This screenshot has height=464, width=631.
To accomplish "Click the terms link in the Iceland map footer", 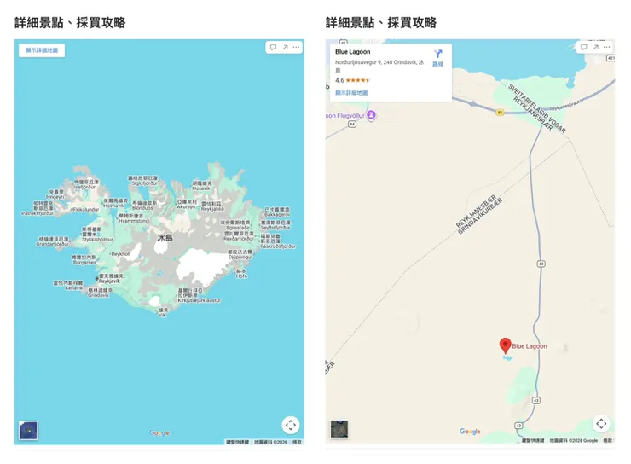I will [x=297, y=442].
